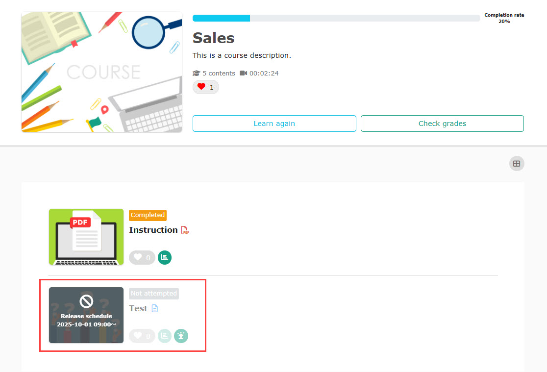Image resolution: width=547 pixels, height=372 pixels.
Task: Click the orange Completed status badge
Action: coord(148,215)
